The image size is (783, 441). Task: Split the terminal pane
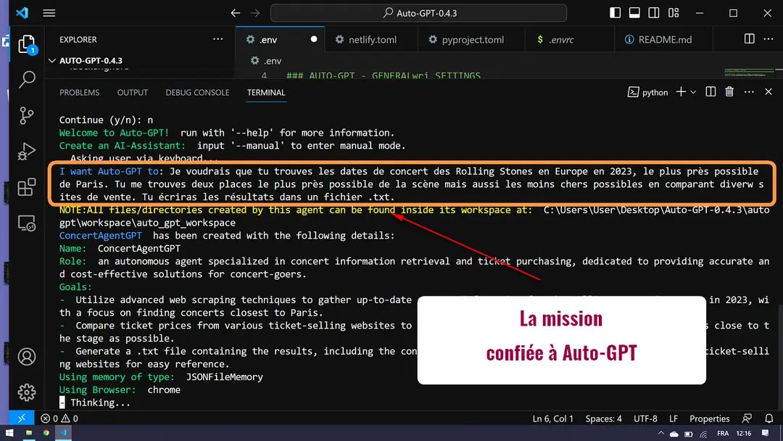click(x=710, y=92)
